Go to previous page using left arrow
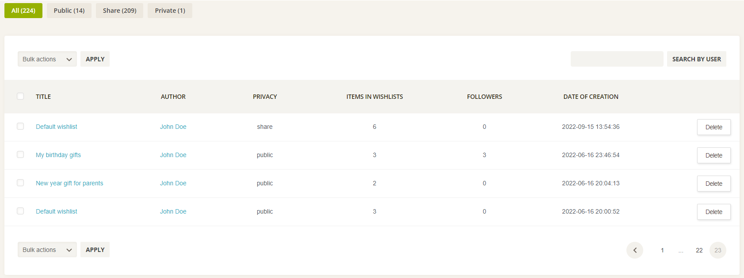This screenshot has height=278, width=744. 634,250
